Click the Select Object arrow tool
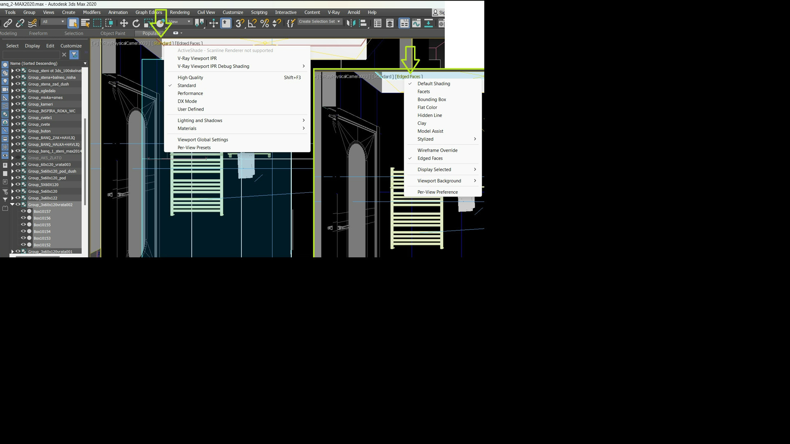The height and width of the screenshot is (444, 790). pos(73,23)
